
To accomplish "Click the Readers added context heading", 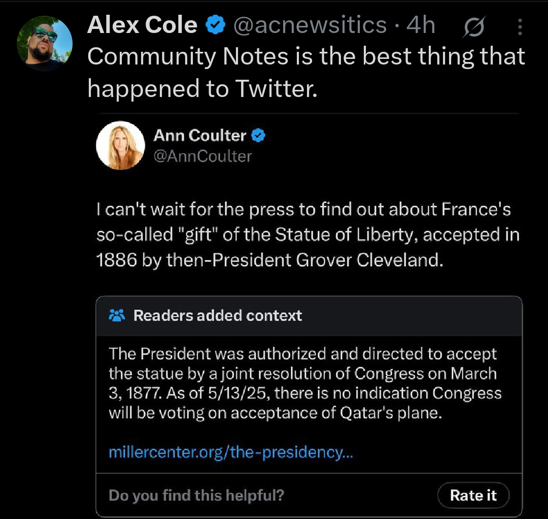I will [218, 316].
